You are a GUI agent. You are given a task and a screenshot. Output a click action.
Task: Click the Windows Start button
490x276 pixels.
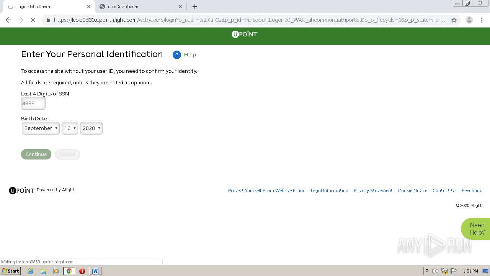coord(10,271)
